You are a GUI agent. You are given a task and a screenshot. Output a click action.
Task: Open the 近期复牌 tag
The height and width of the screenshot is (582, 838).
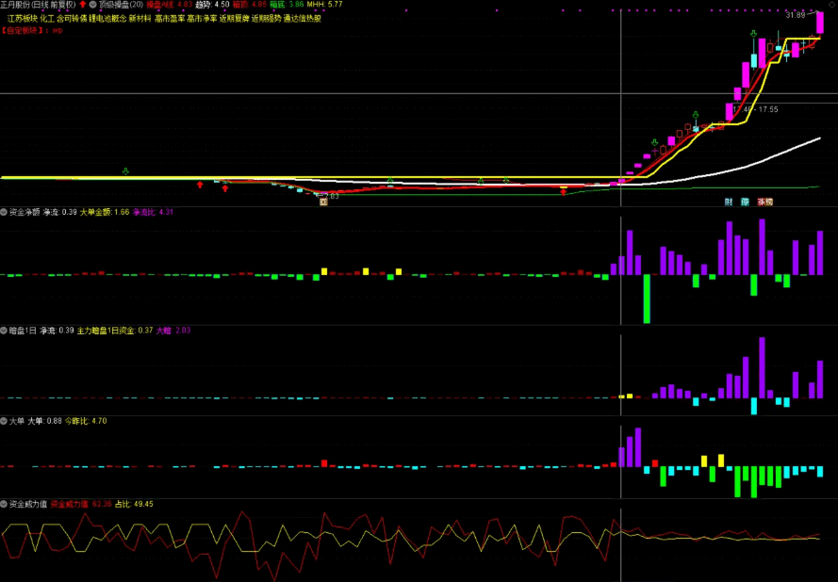[x=234, y=19]
